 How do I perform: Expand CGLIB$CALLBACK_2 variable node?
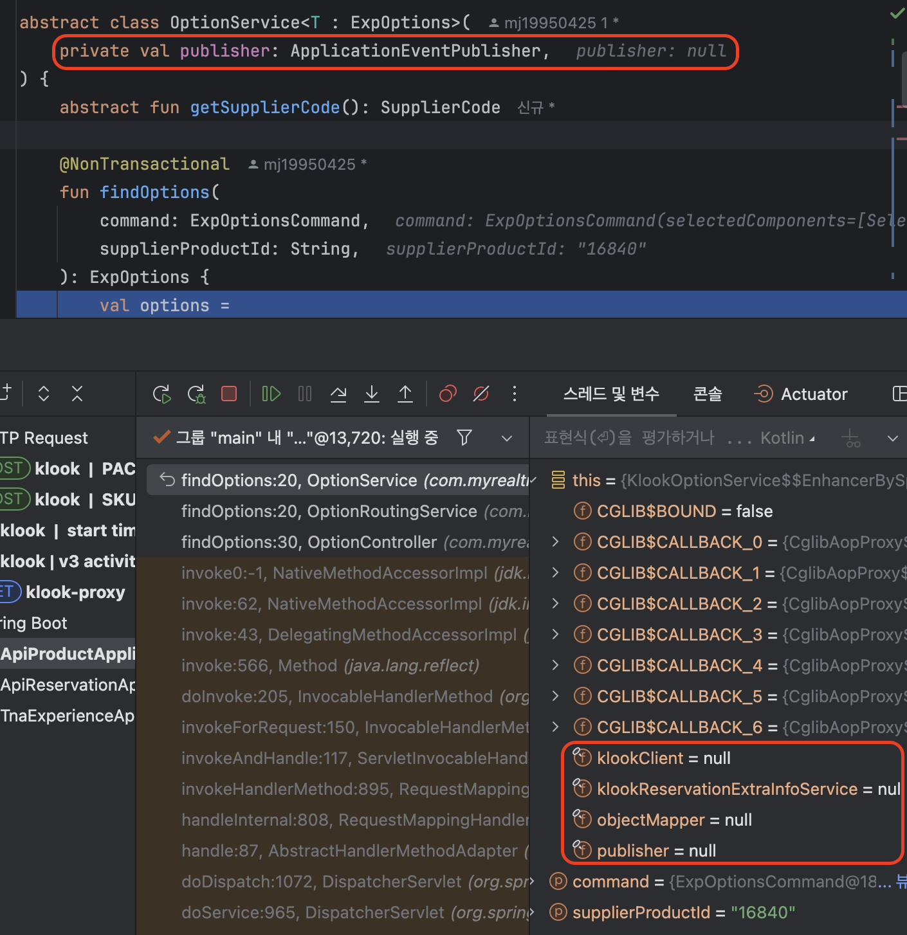[556, 604]
